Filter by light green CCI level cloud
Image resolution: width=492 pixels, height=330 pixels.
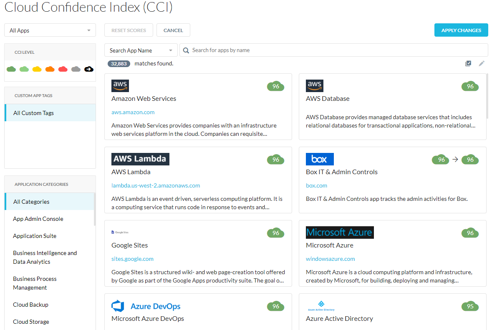24,69
